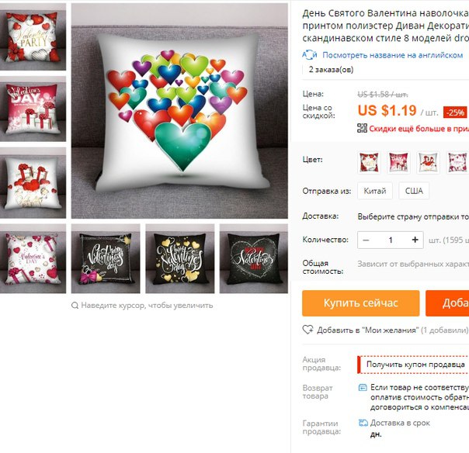Select the pink Valentine's Day gifts pillow thumbnail

point(33,109)
